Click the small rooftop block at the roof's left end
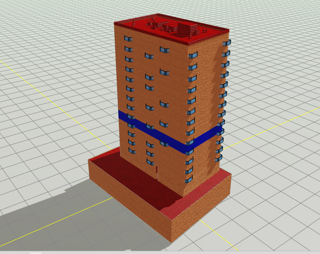The height and width of the screenshot is (254, 320). [x=135, y=23]
